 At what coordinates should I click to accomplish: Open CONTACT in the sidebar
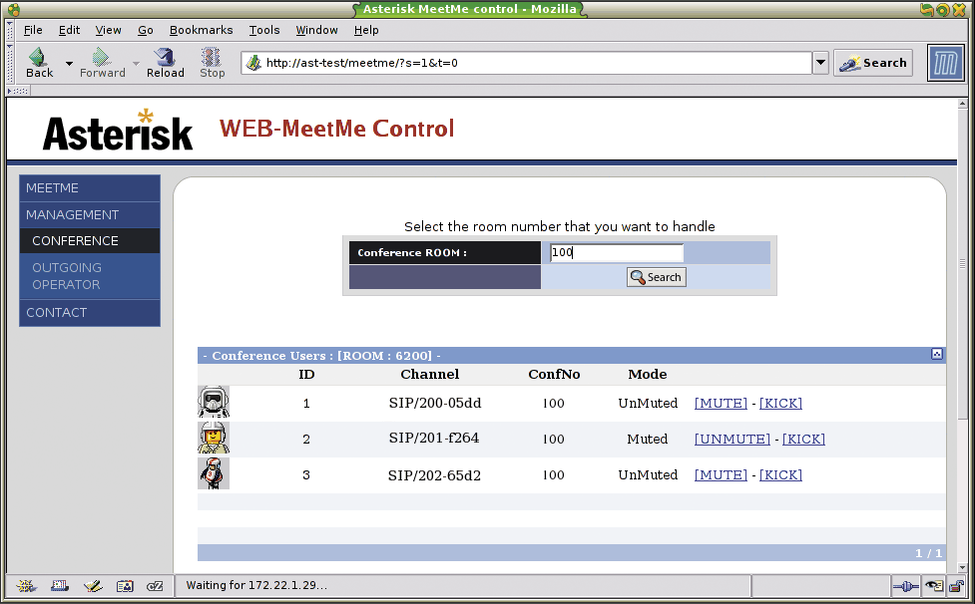coord(90,313)
